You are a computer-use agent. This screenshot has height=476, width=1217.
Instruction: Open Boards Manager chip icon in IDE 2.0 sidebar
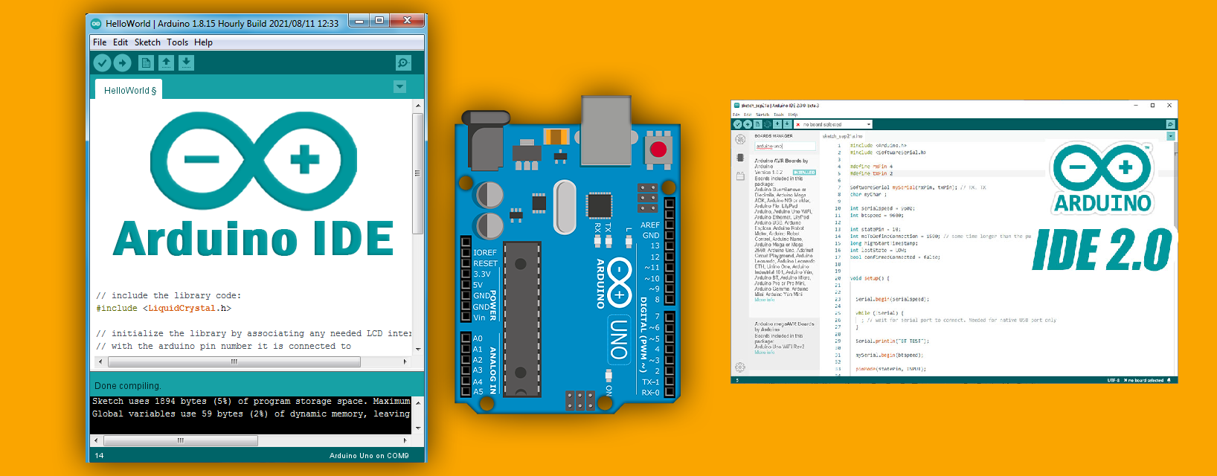point(740,158)
